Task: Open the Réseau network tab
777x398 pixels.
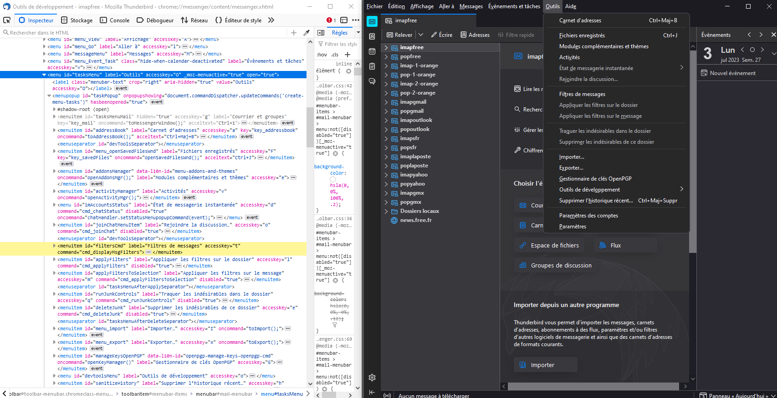Action: click(194, 20)
